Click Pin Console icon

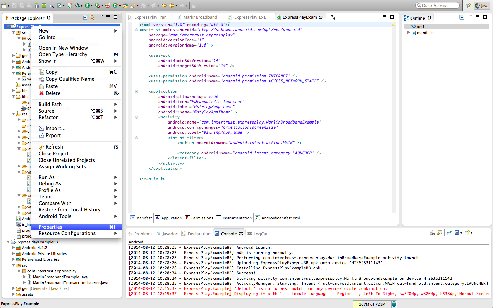point(450,233)
